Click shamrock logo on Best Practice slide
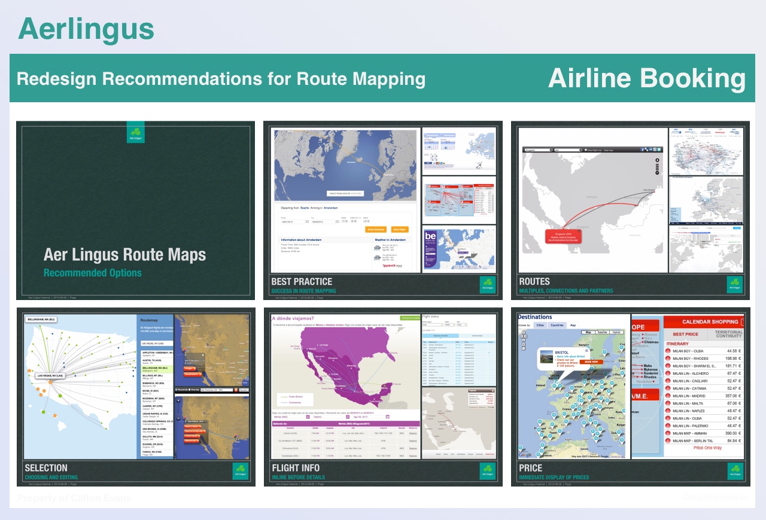This screenshot has height=520, width=766. coord(487,285)
